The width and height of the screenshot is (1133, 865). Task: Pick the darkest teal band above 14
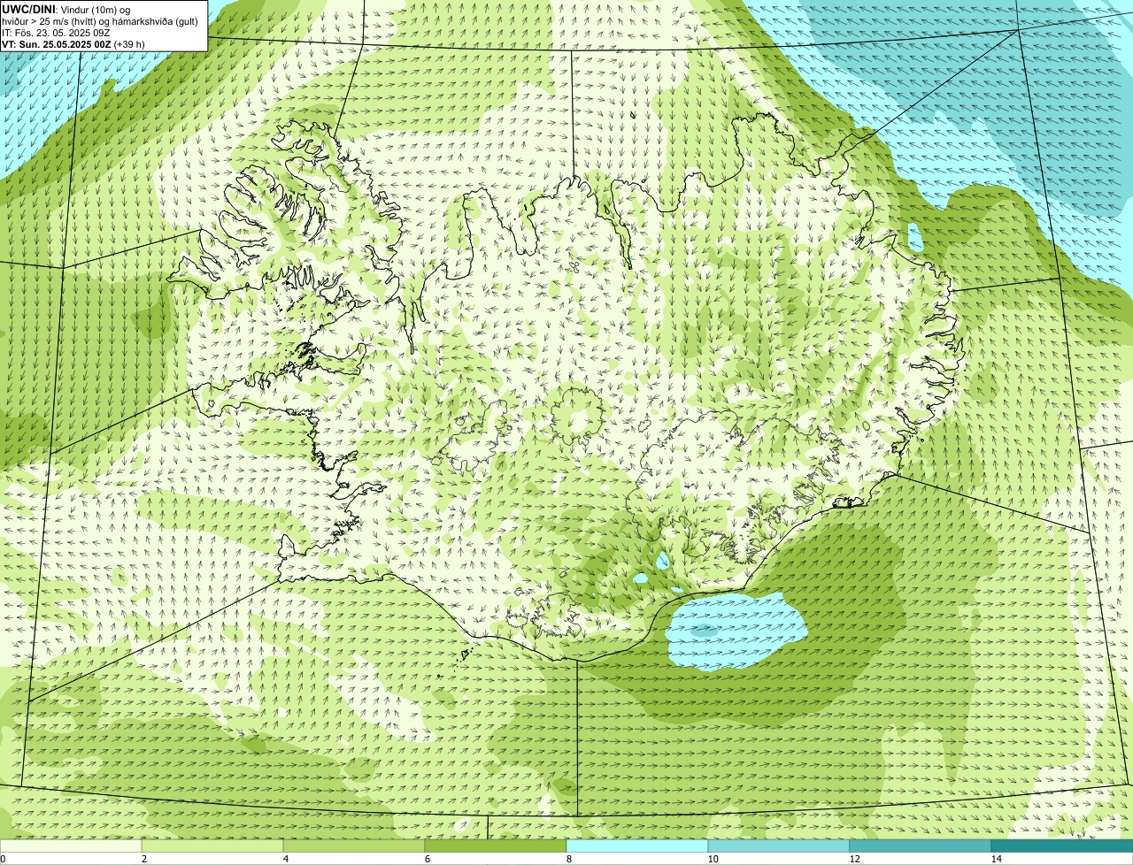coord(1062,846)
